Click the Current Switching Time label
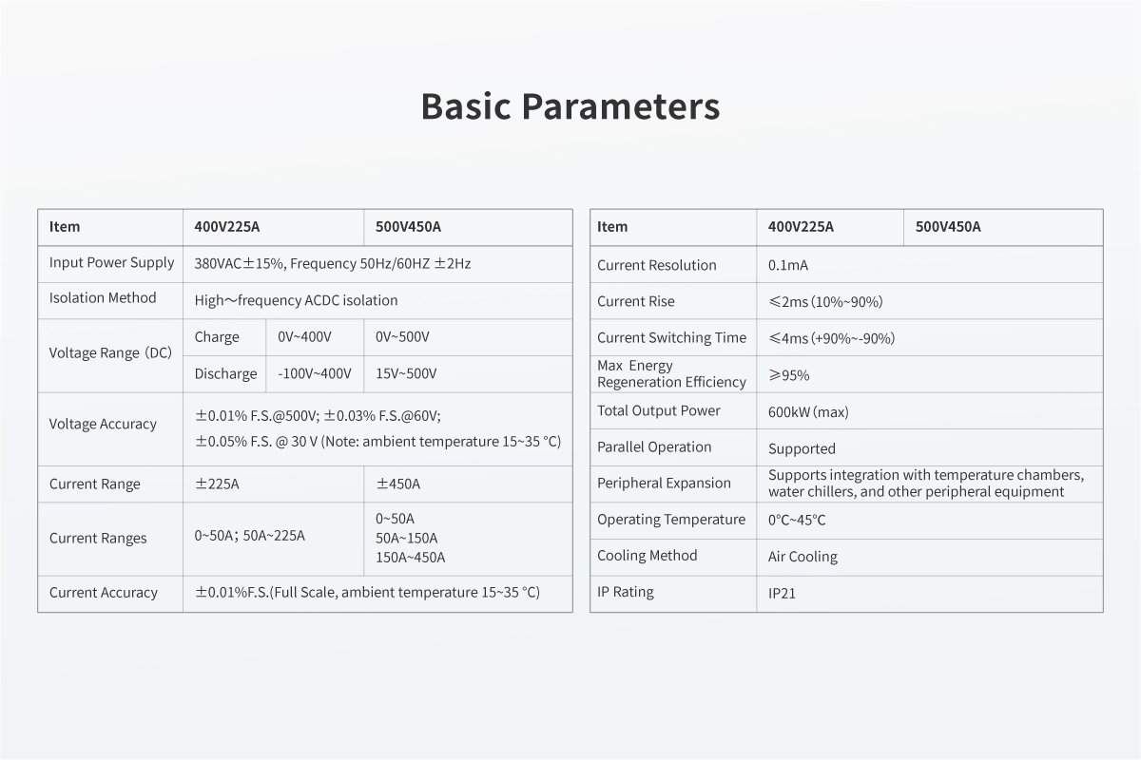The image size is (1141, 760). click(x=672, y=338)
